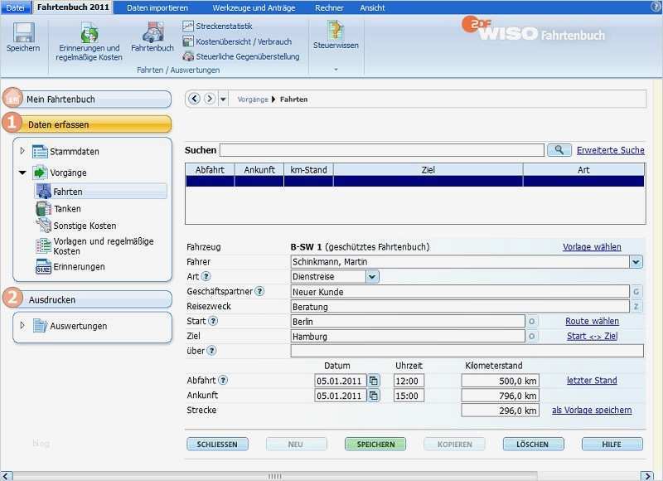The height and width of the screenshot is (481, 663).
Task: Click the SCHLIESSEN button
Action: [217, 445]
